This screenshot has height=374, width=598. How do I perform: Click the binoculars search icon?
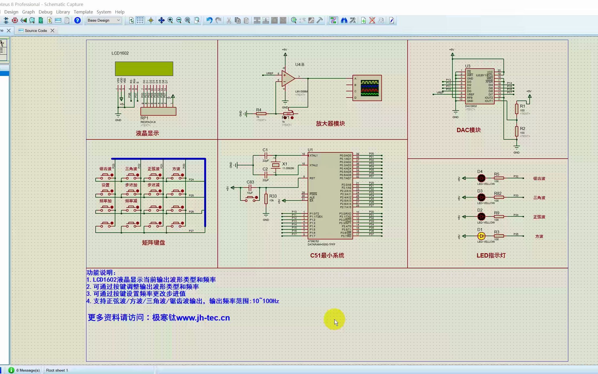(344, 20)
